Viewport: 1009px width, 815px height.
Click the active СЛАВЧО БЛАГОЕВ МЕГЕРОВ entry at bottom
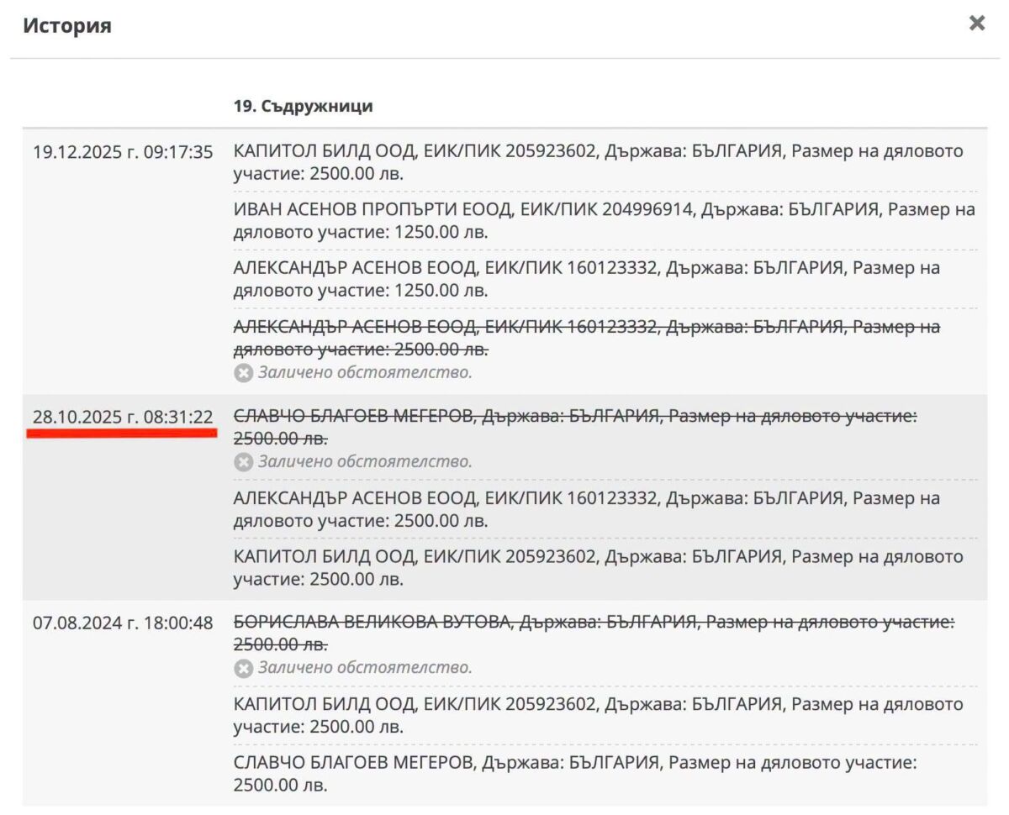pos(576,774)
